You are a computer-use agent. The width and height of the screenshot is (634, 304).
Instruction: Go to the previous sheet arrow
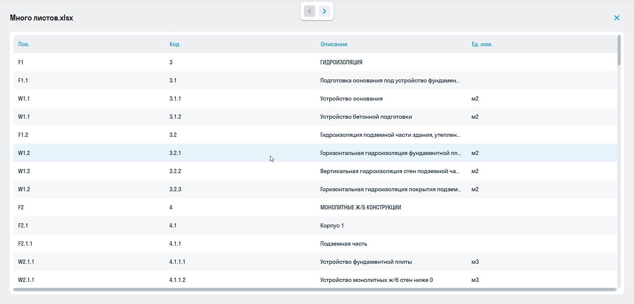point(309,11)
